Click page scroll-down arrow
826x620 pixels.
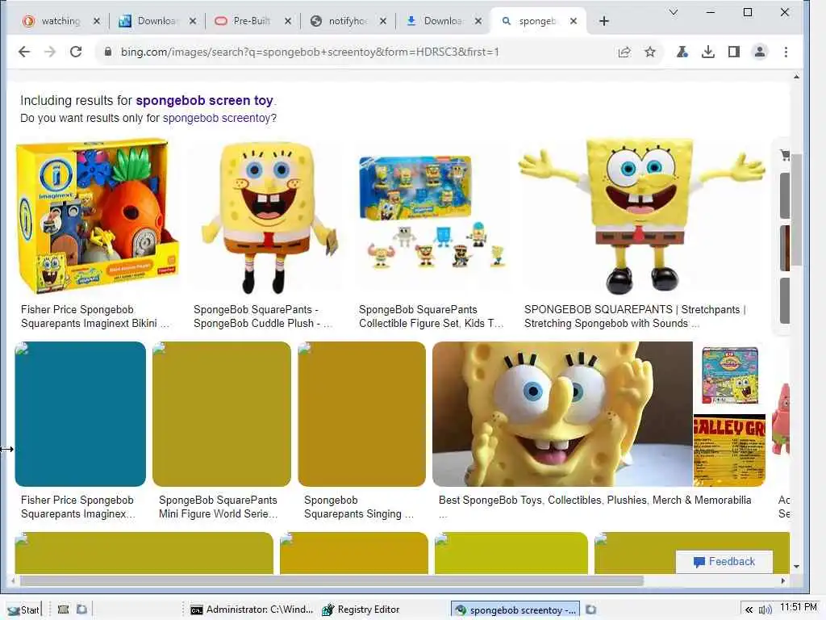(796, 566)
